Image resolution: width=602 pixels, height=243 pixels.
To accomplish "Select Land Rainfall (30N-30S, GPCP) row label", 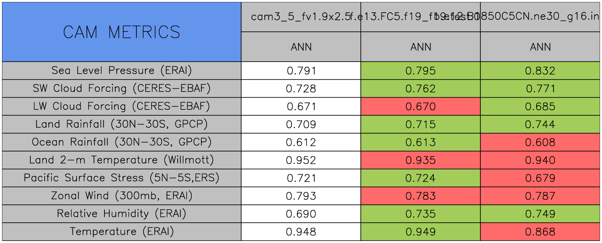I will pos(122,124).
